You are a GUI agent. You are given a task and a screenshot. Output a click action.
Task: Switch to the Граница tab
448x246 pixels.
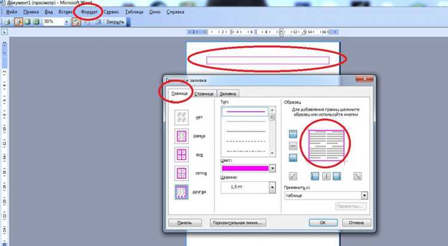[179, 93]
